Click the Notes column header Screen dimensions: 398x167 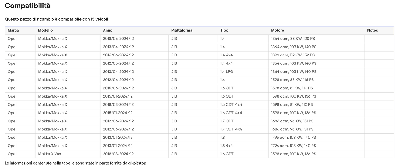point(372,30)
